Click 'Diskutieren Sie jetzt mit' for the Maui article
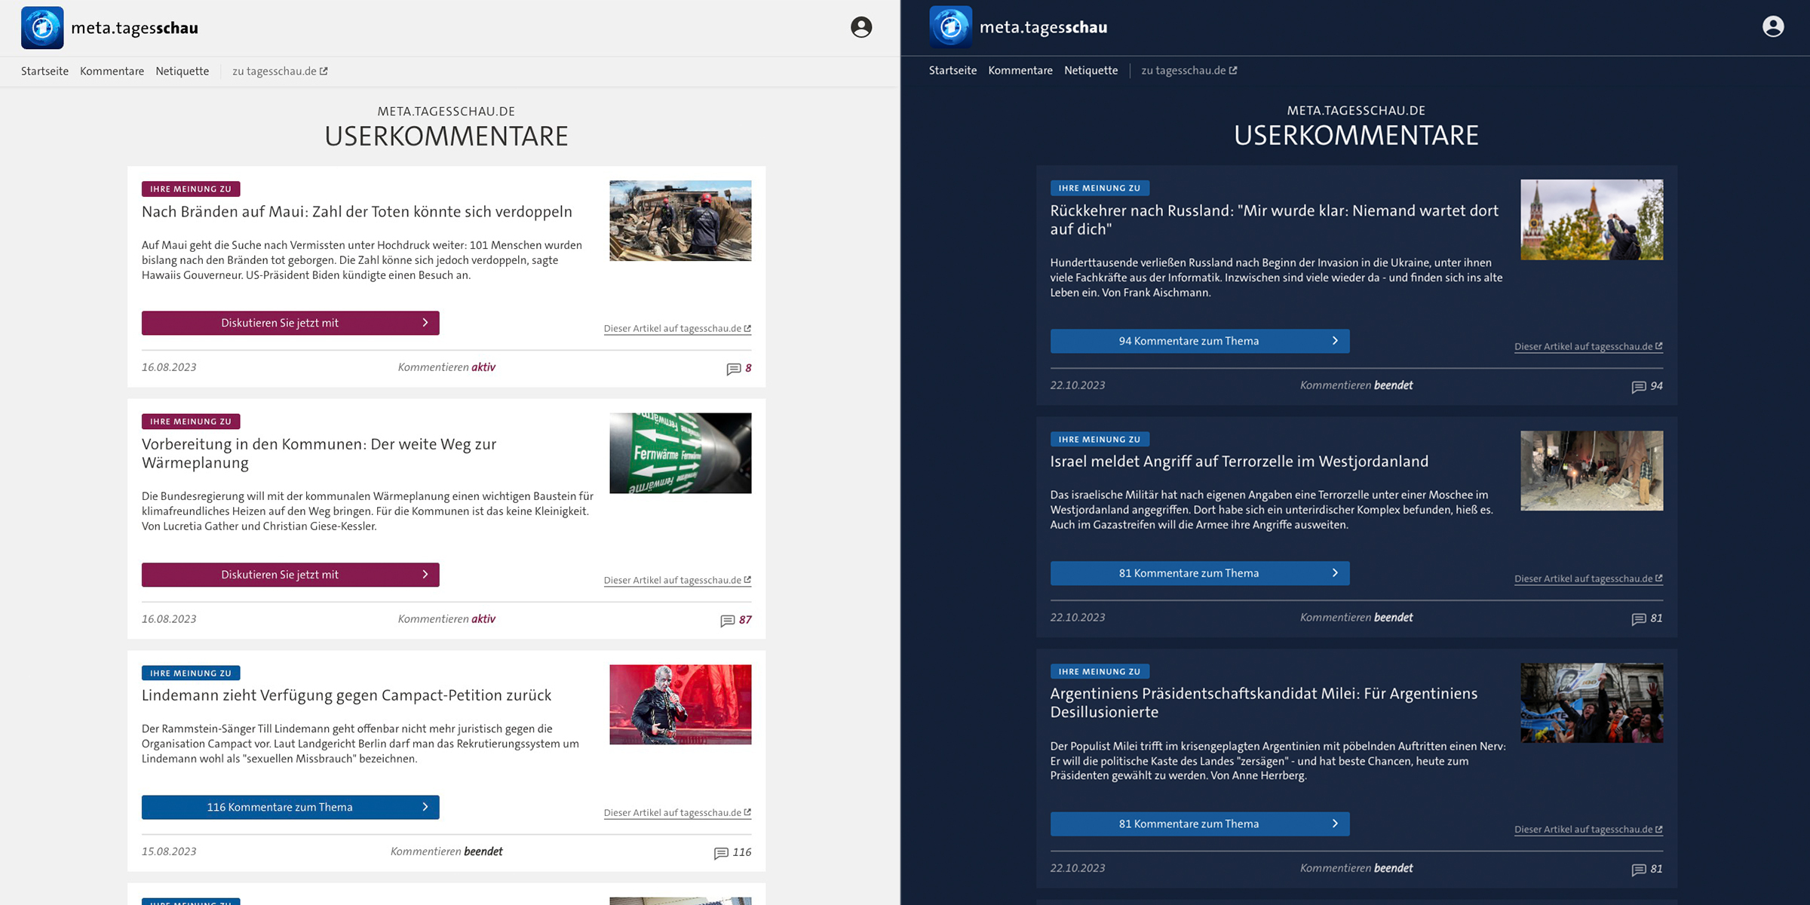 [290, 323]
